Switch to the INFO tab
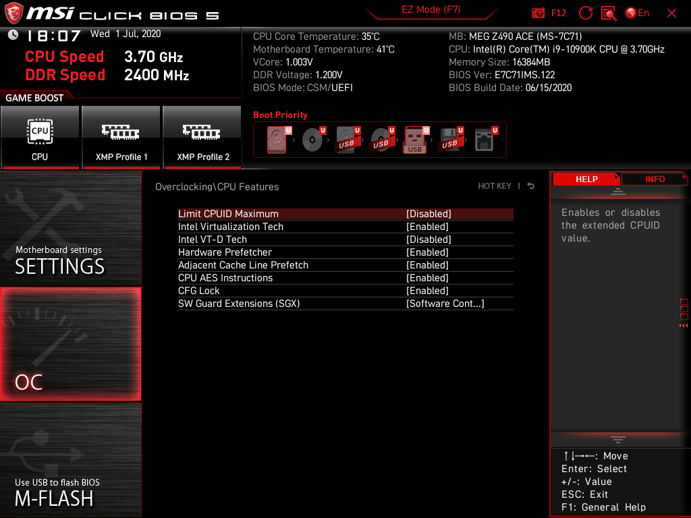Screen dimensions: 691x518 [654, 179]
